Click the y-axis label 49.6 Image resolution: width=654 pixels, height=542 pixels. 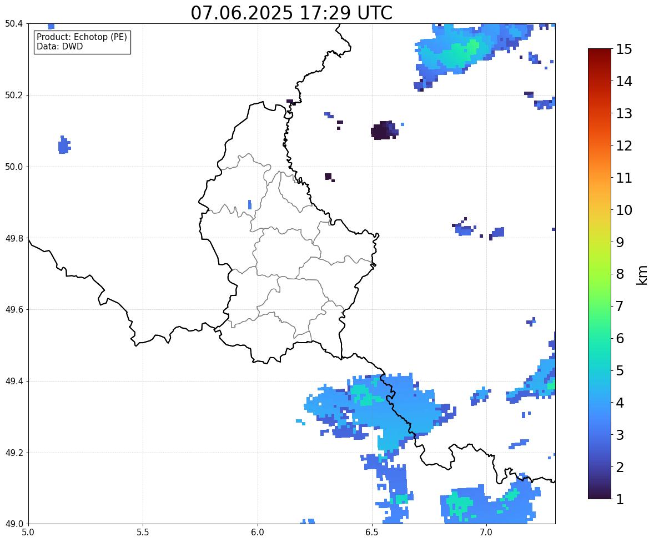14,309
